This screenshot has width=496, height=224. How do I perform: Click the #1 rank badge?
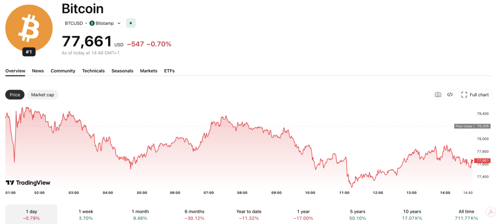click(29, 52)
